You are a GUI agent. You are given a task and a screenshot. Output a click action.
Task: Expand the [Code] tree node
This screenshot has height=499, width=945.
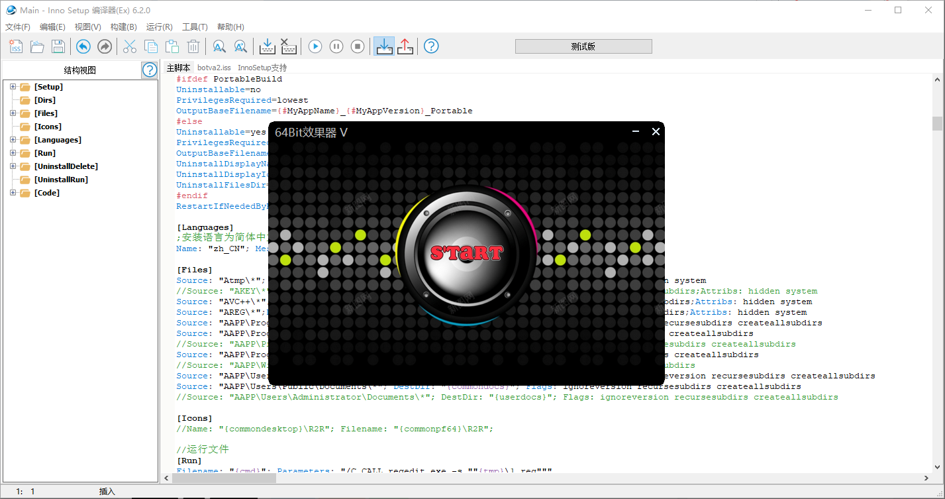(x=13, y=193)
